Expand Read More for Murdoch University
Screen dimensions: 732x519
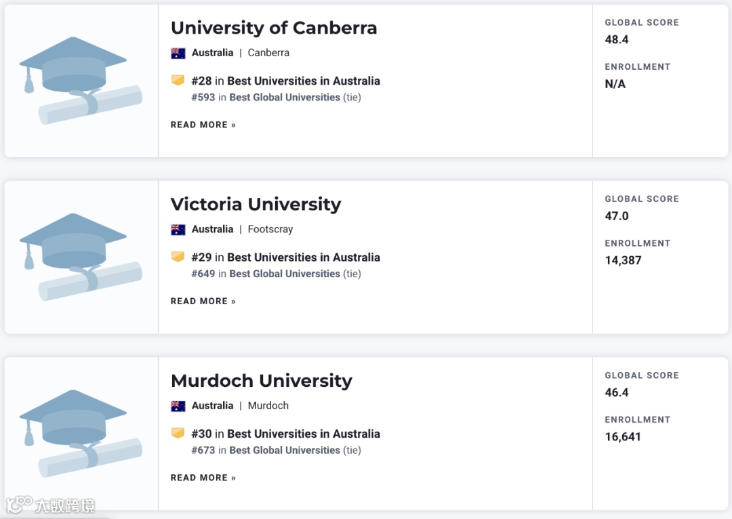click(203, 478)
